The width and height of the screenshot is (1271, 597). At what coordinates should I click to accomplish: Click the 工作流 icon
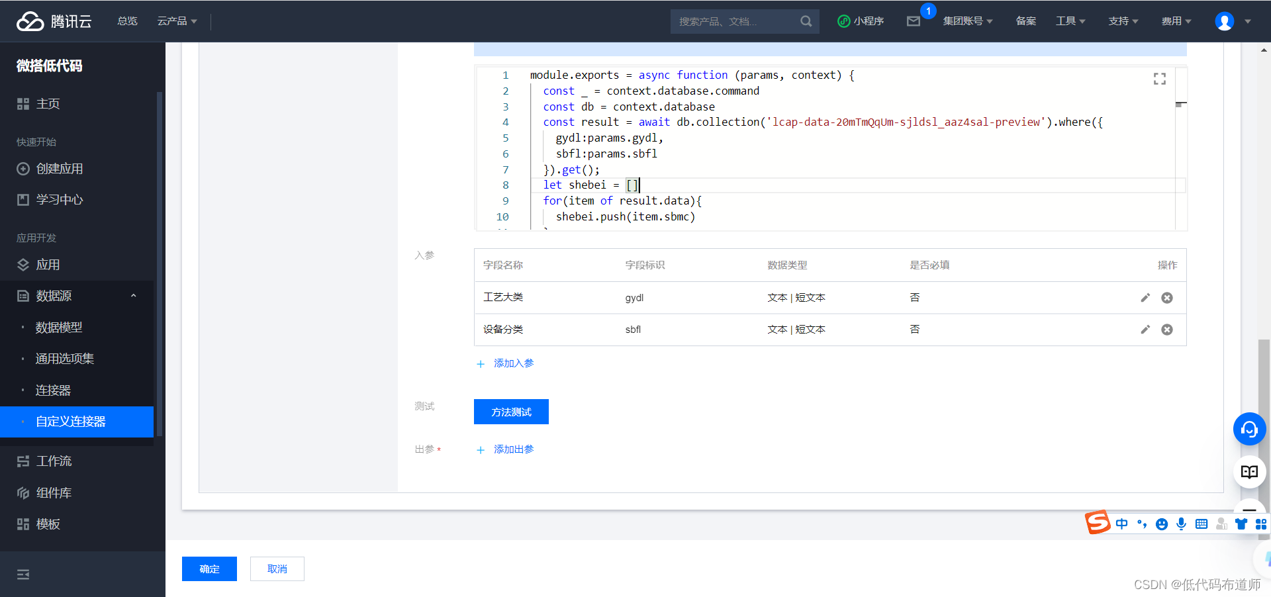click(x=23, y=461)
